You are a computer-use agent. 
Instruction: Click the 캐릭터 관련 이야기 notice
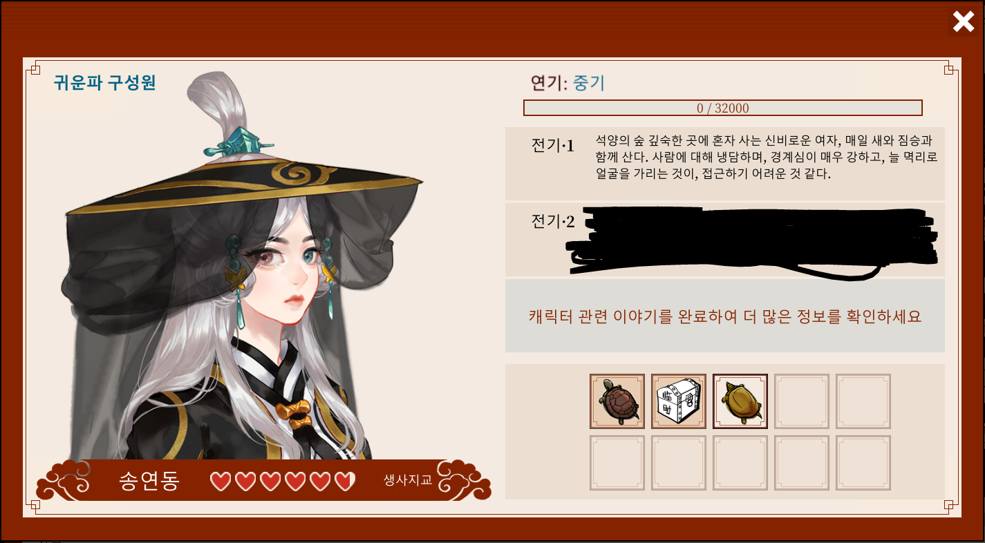[725, 316]
